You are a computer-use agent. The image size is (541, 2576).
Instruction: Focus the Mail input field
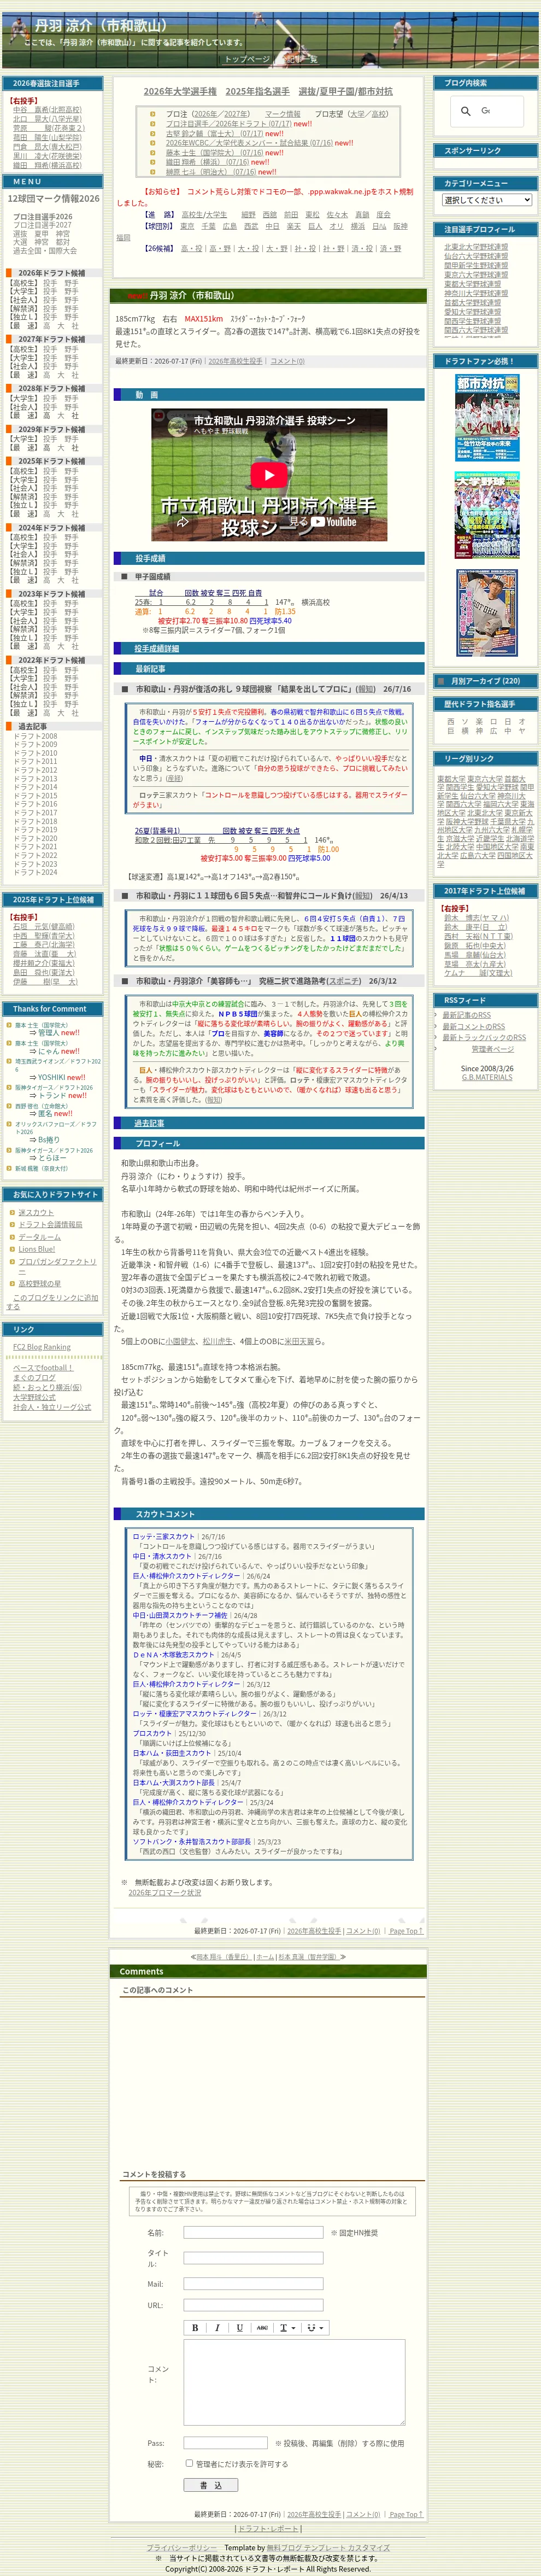[253, 2283]
